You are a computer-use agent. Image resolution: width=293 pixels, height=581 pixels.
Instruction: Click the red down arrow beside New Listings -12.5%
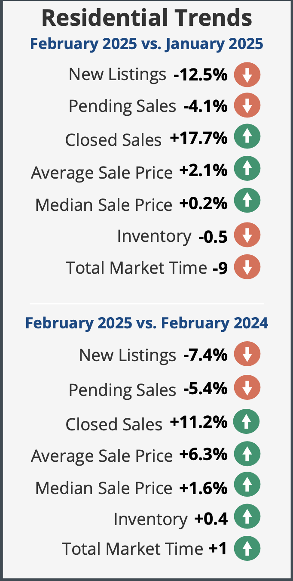(x=247, y=74)
